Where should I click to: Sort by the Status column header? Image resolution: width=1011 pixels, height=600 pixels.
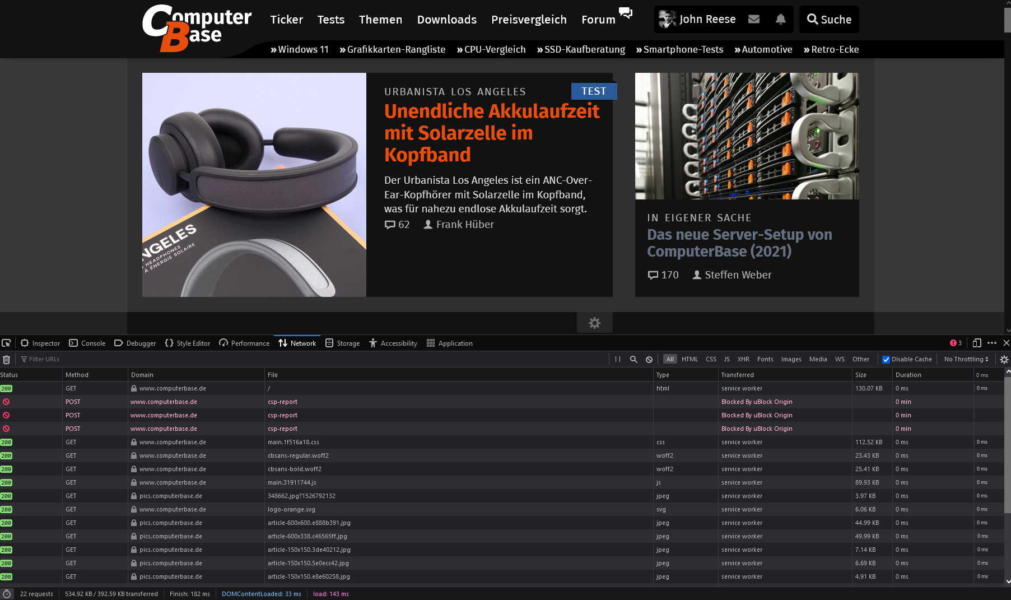pyautogui.click(x=31, y=375)
